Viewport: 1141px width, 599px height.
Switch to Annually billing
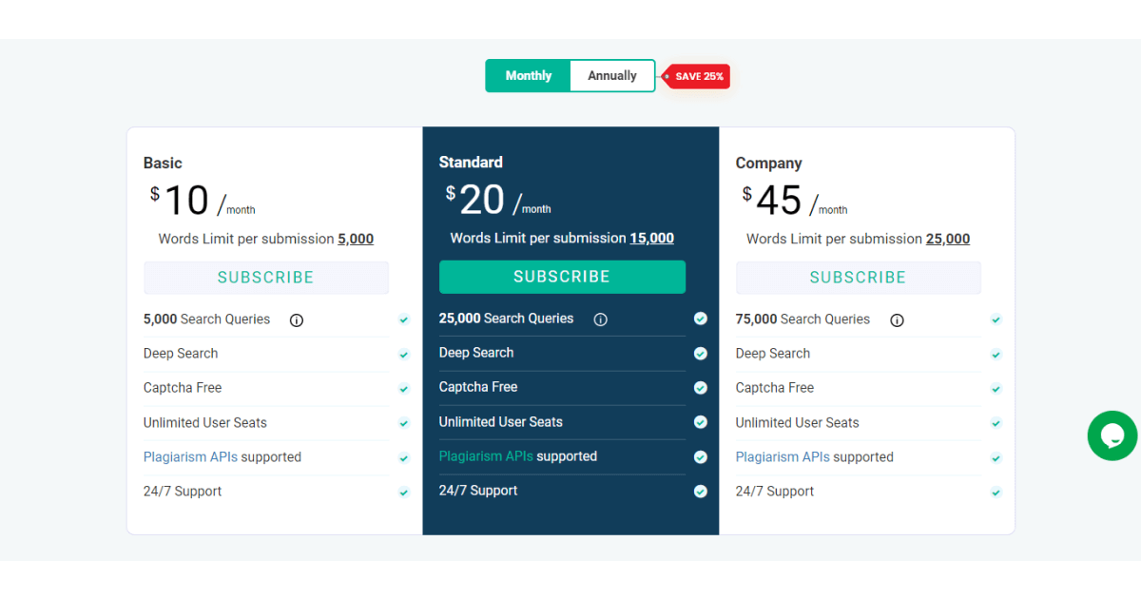(612, 76)
